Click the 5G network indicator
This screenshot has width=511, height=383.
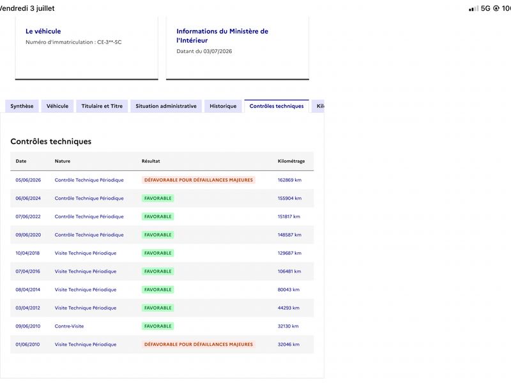coord(485,8)
